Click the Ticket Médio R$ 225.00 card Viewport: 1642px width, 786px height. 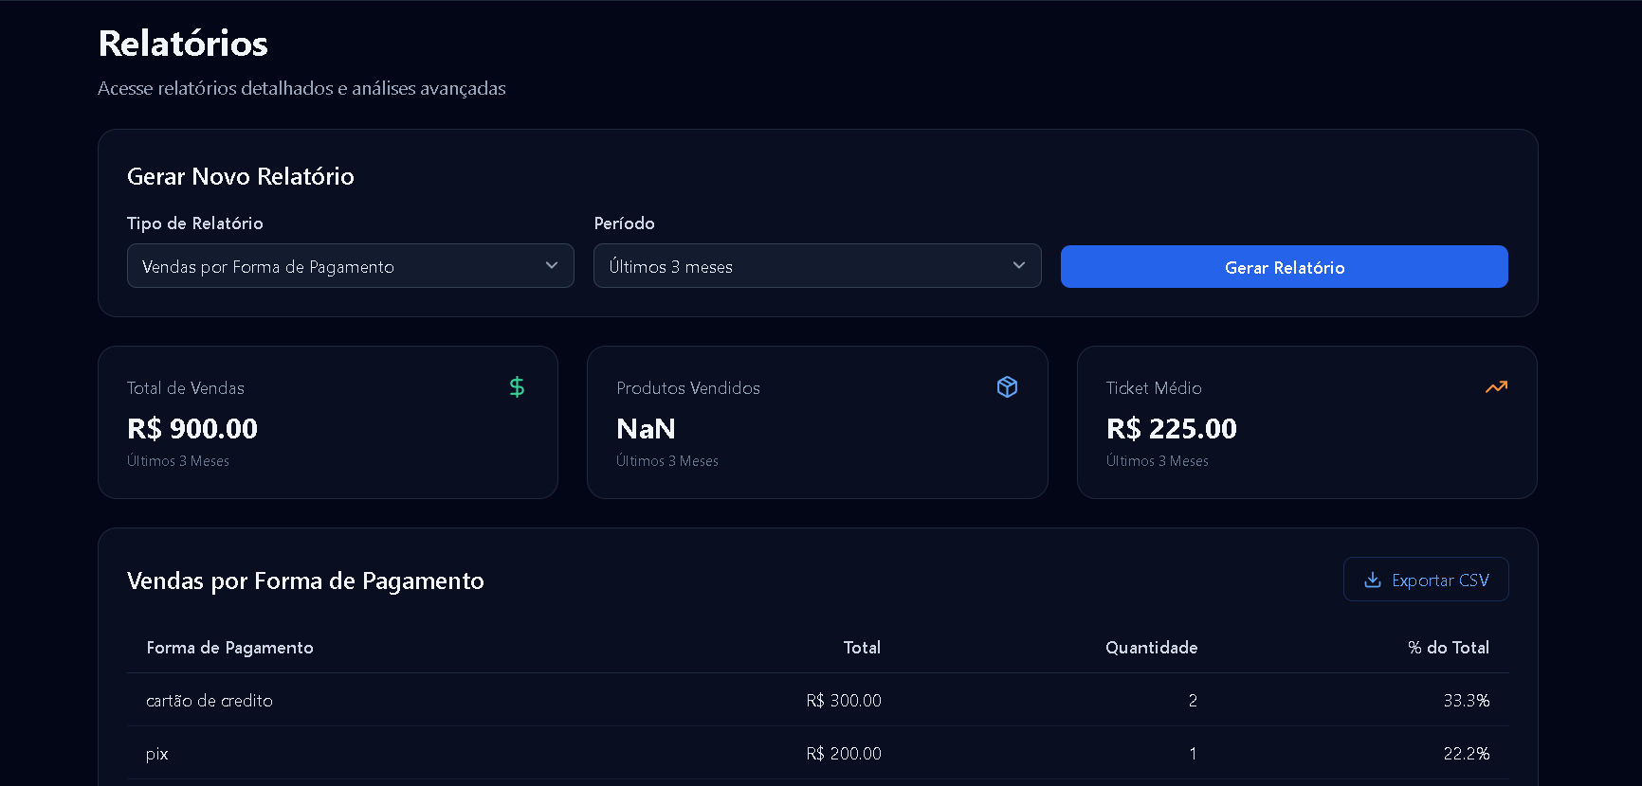click(x=1307, y=422)
